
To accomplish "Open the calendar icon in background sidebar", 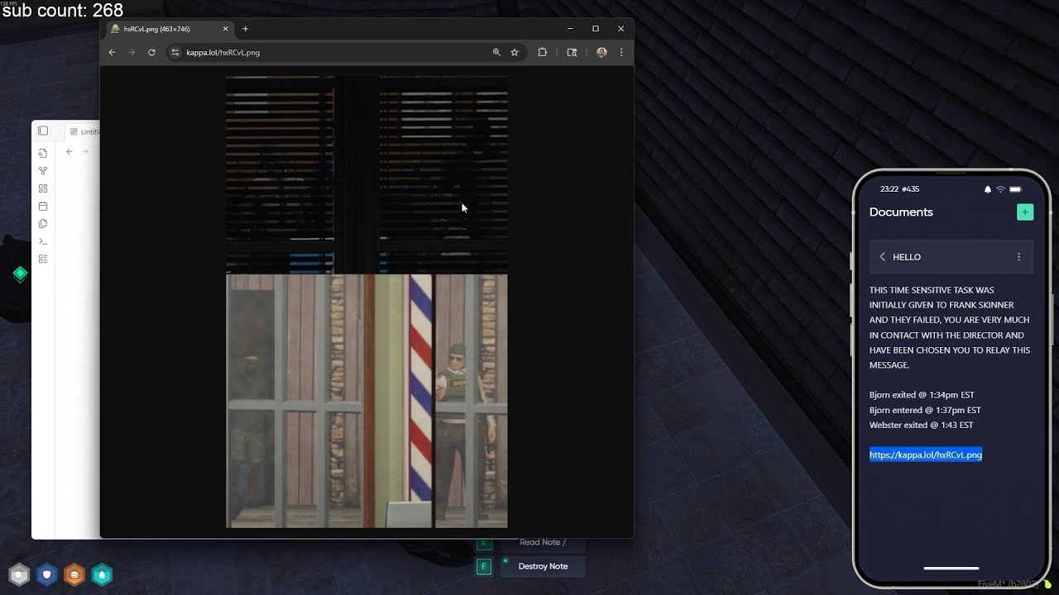I will click(x=43, y=206).
